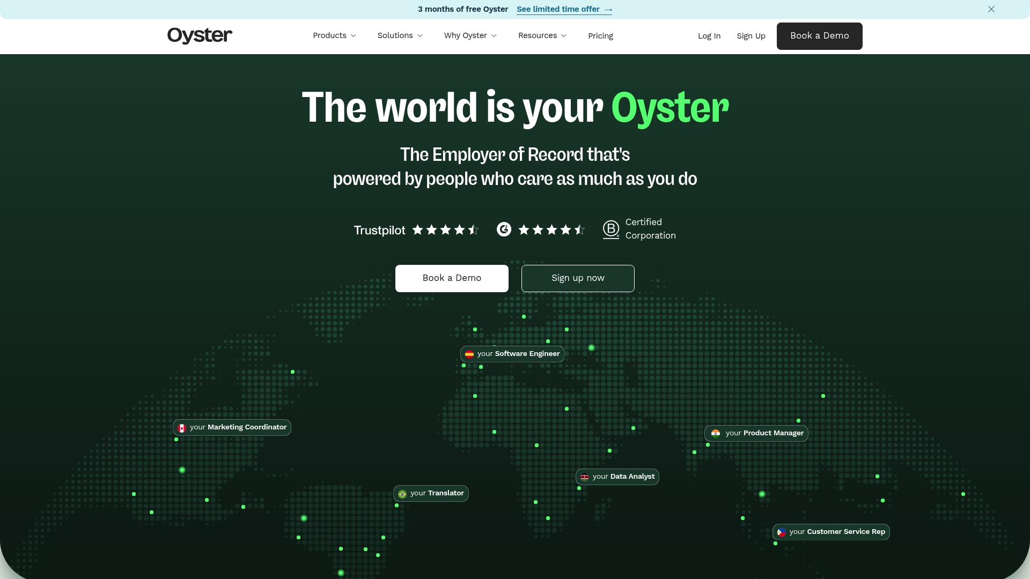Expand the Solutions dropdown
The height and width of the screenshot is (579, 1030).
pos(400,35)
